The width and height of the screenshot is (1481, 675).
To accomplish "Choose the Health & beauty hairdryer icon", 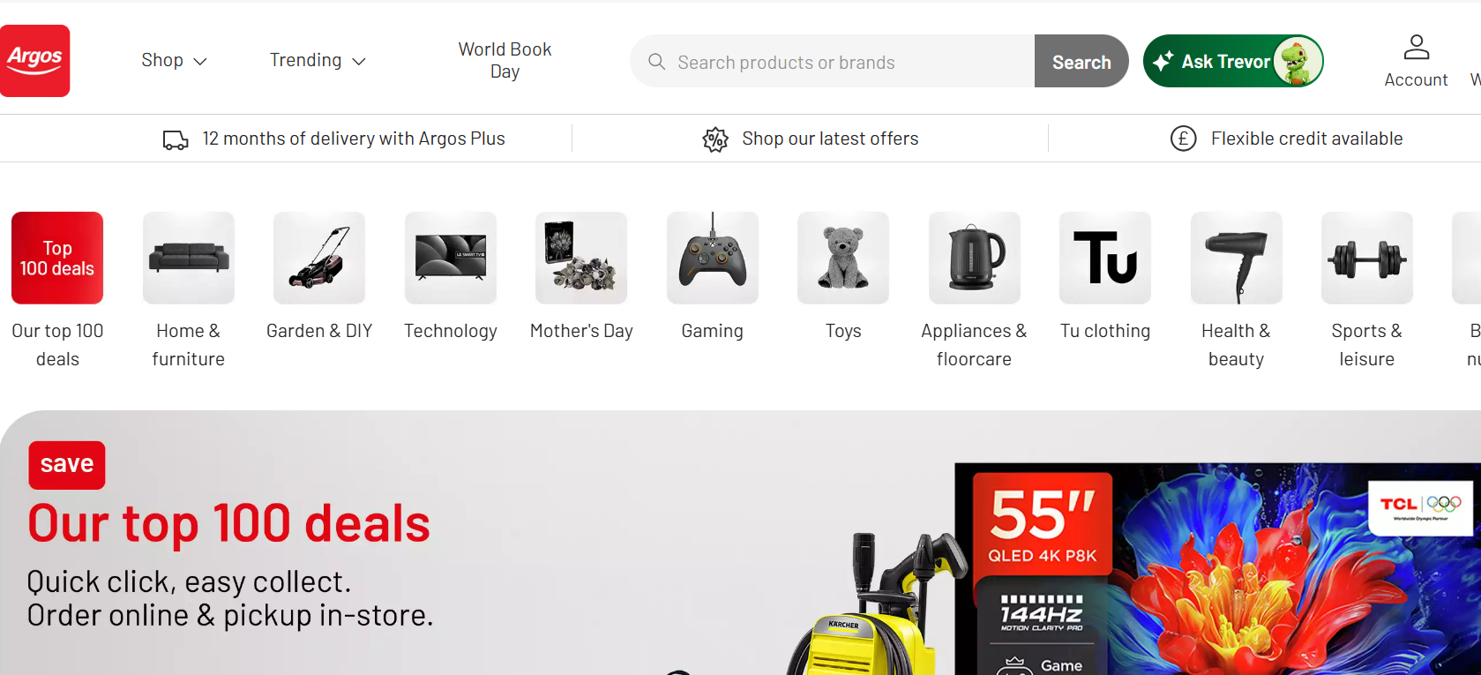I will (x=1236, y=258).
